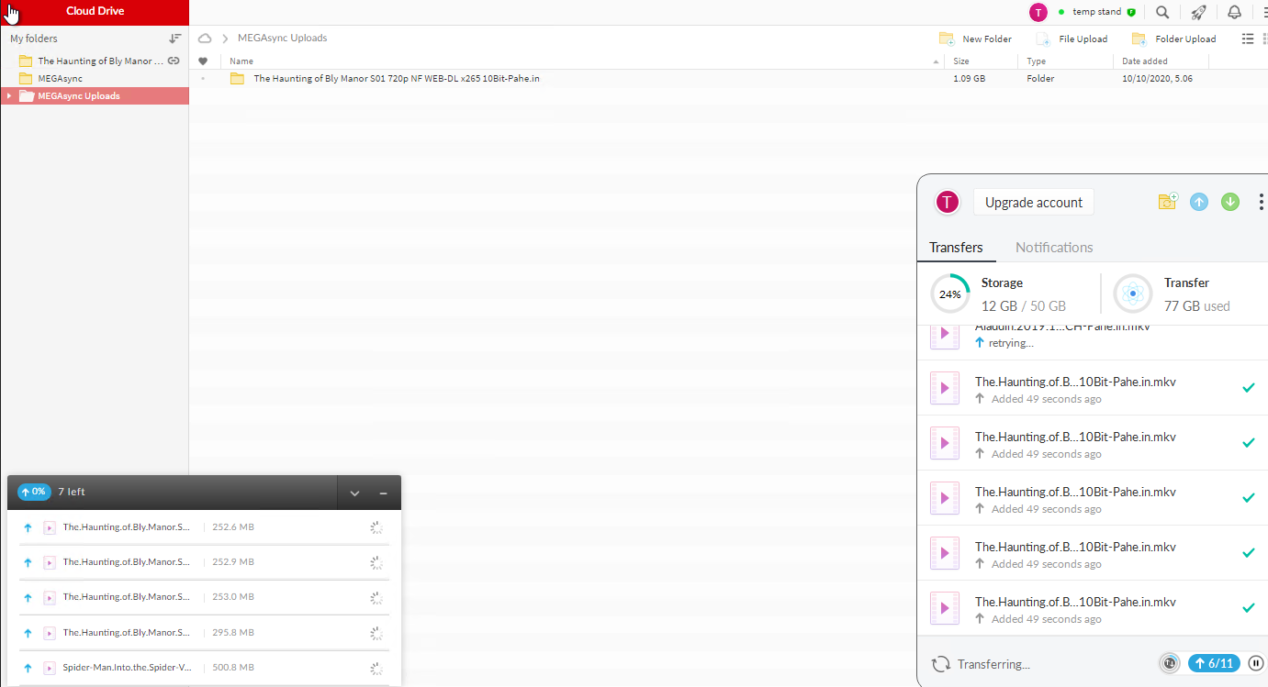Click the 7 left label in transfer widget

[70, 492]
